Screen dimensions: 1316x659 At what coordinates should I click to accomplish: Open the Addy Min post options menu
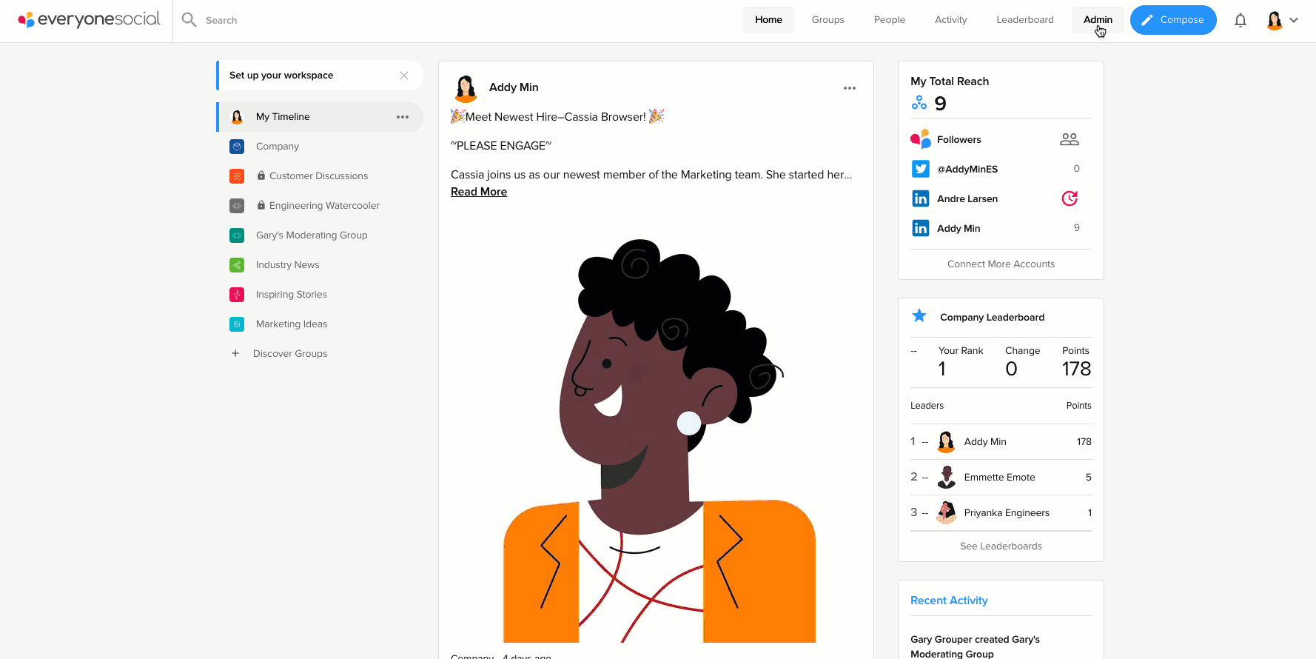[850, 88]
